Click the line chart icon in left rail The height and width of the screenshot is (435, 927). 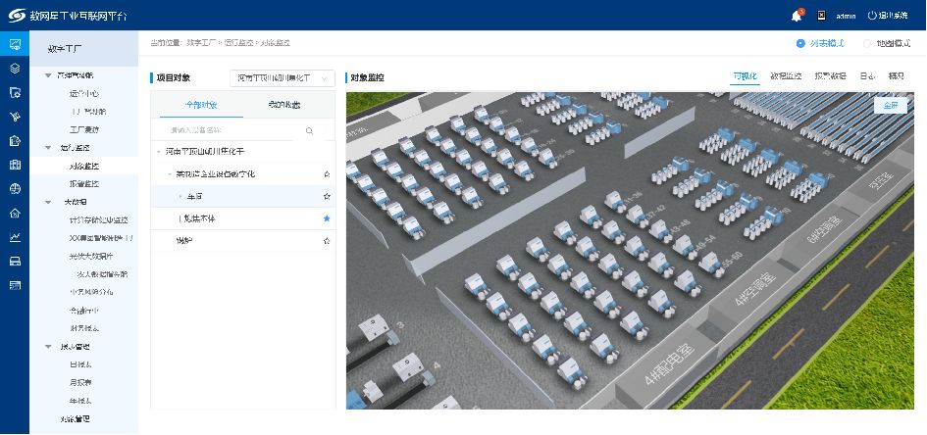click(16, 237)
